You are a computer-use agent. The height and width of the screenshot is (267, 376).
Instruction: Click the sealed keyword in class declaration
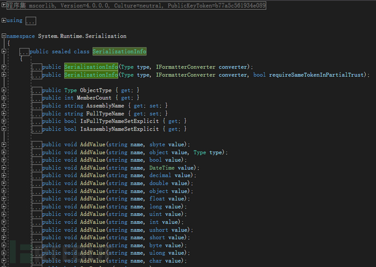61,51
